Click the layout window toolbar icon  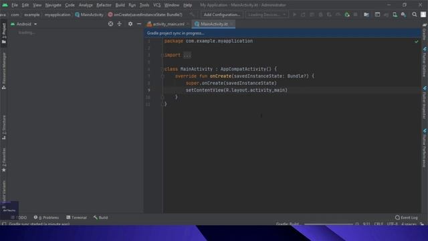pyautogui.click(x=377, y=15)
